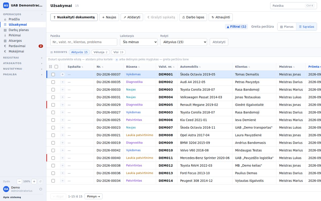The width and height of the screenshot is (321, 201).
Task: Open column settings icon in table header
Action: point(51,67)
